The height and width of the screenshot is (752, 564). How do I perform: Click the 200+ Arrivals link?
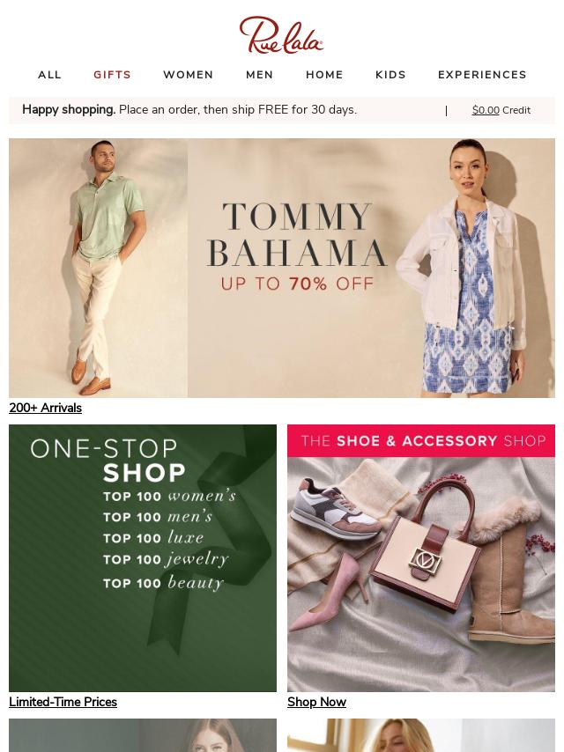coord(46,408)
